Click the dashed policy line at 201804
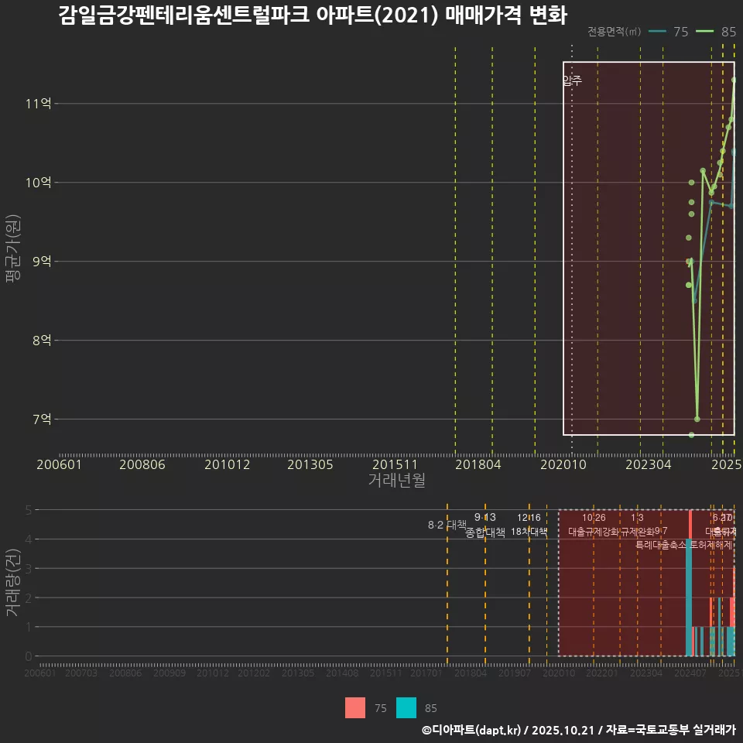Screen dimensions: 743x743 click(491, 232)
